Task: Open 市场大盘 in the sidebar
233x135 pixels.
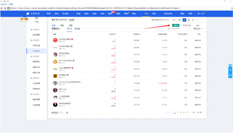Action: [x=37, y=46]
